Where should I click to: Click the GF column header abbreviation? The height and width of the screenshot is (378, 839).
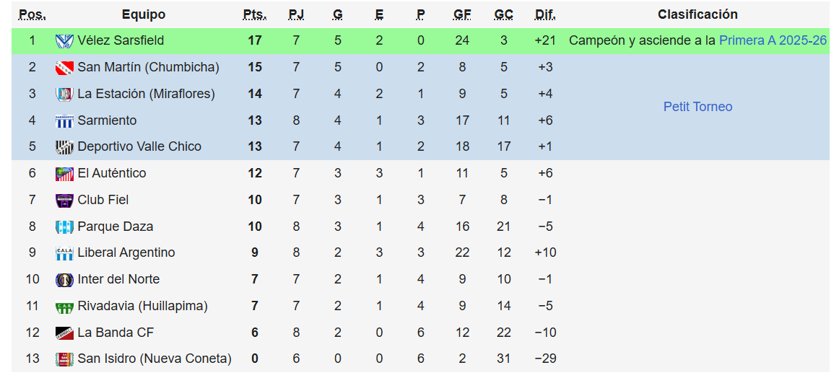coord(462,14)
